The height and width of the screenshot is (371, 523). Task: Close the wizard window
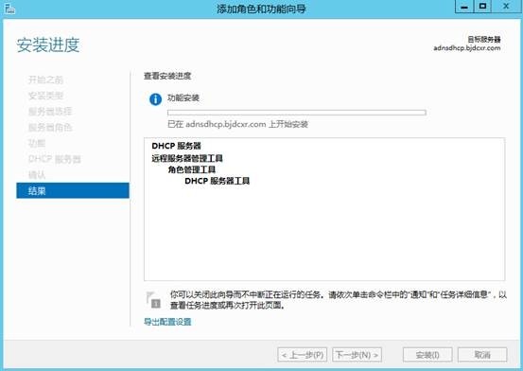coord(506,7)
